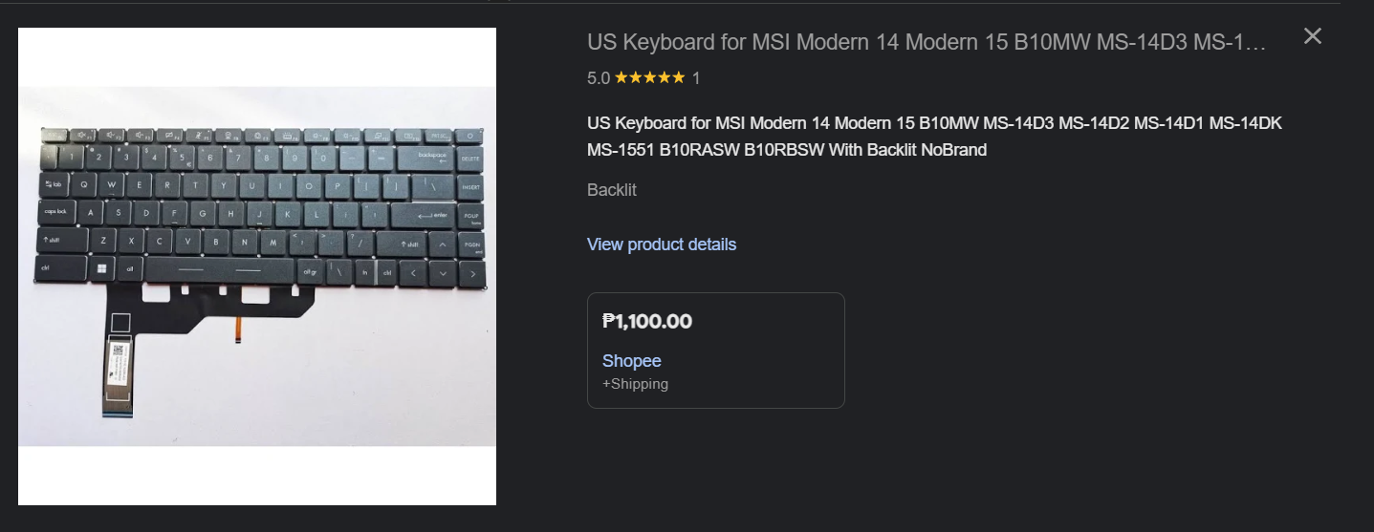
Task: Select the ₱1,100.00 price text
Action: coord(647,322)
